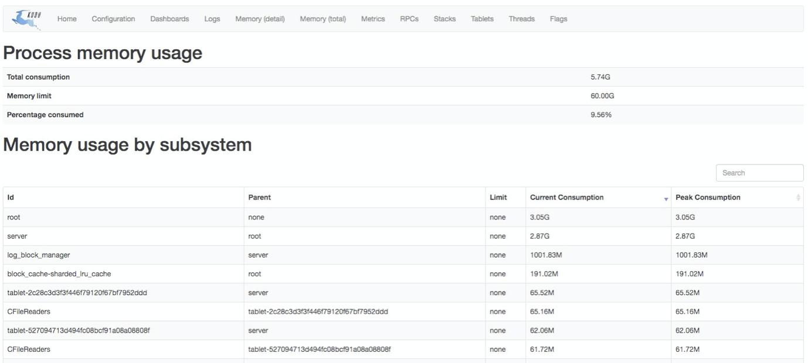Select the Total consumption value 5.74G
The image size is (808, 363).
[x=600, y=77]
